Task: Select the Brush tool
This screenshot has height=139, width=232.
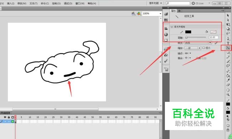Action: pos(228,61)
